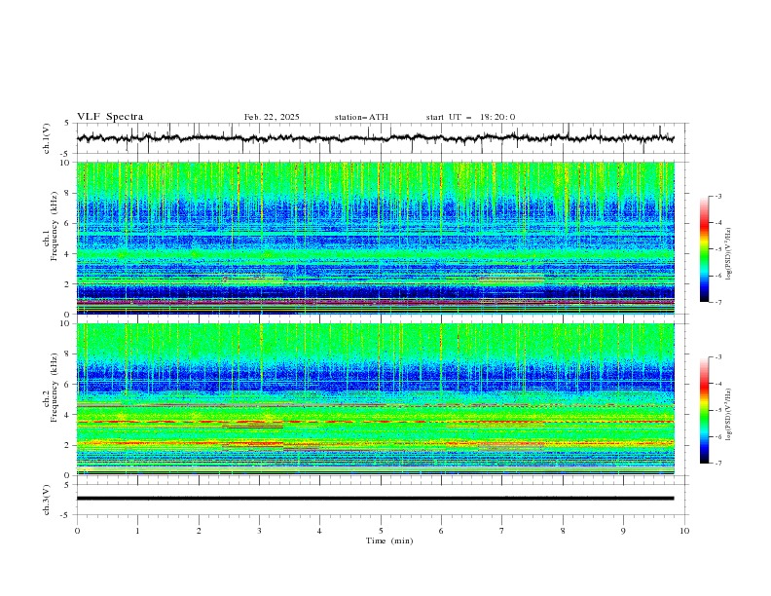Image resolution: width=771 pixels, height=596 pixels.
Task: Click the '5' tick on ch.3(V) axis
Action: click(x=67, y=485)
